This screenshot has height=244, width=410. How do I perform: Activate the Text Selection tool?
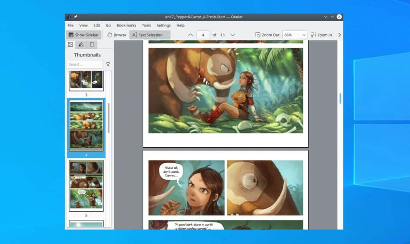click(147, 35)
